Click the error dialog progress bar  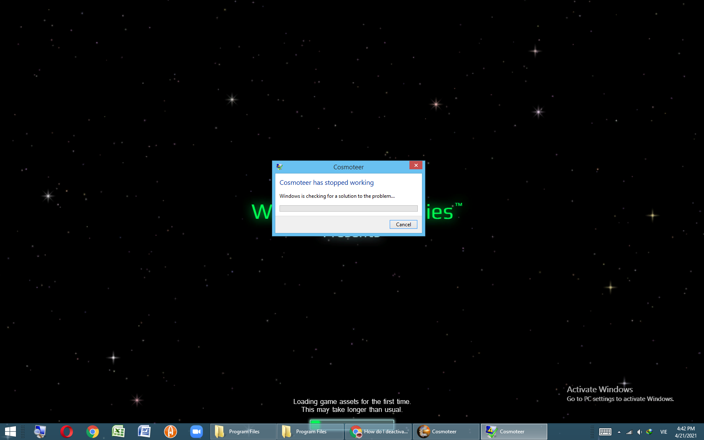[348, 209]
